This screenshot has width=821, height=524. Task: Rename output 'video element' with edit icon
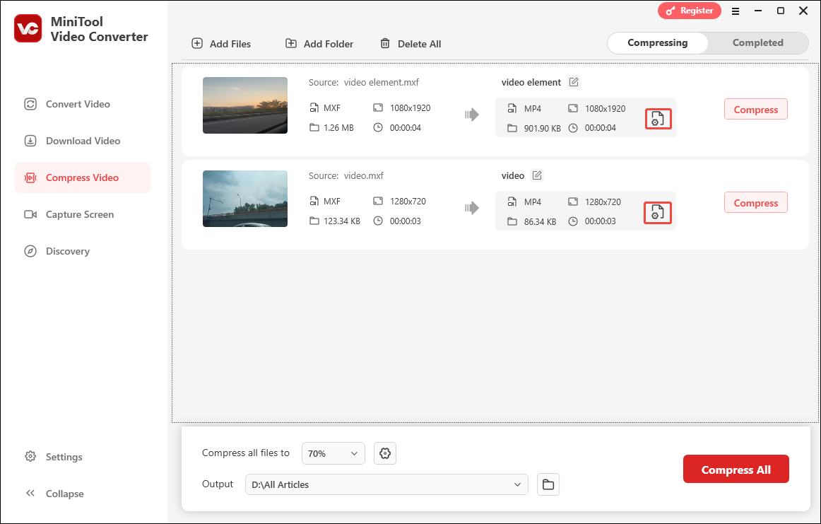[574, 82]
